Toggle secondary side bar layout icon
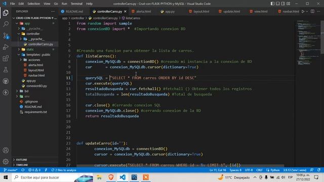 pos(283,4)
